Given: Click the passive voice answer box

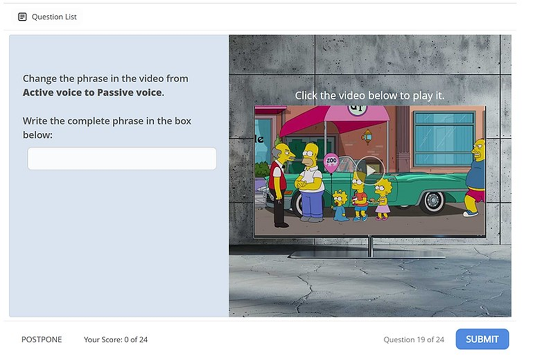Looking at the screenshot, I should pyautogui.click(x=121, y=159).
